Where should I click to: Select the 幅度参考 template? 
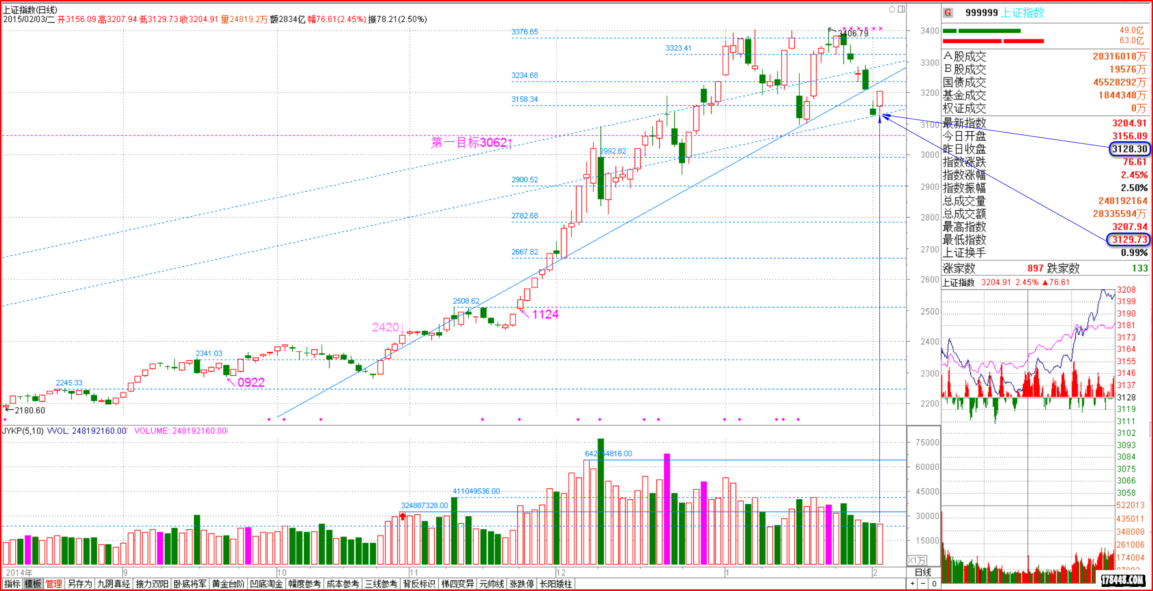(305, 584)
